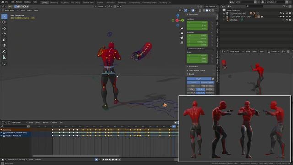Open the Window menu

pos(27,2)
